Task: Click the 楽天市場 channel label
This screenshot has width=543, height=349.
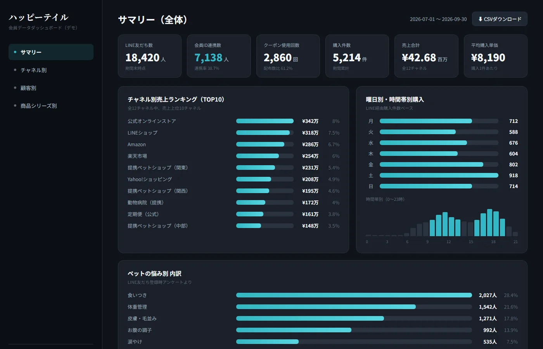Action: point(137,156)
